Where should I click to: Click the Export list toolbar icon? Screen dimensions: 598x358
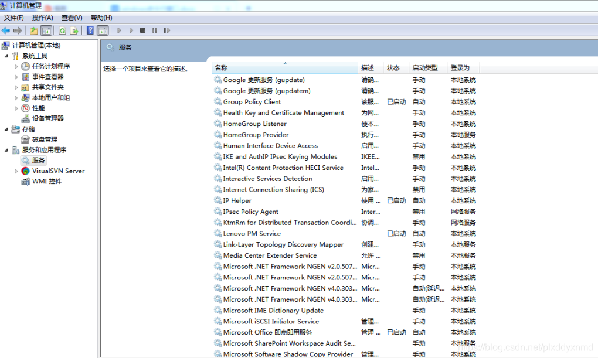pos(74,30)
